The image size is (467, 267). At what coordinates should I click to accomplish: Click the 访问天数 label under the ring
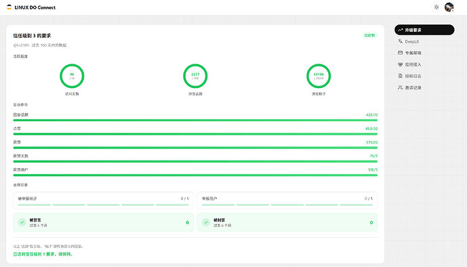[72, 94]
